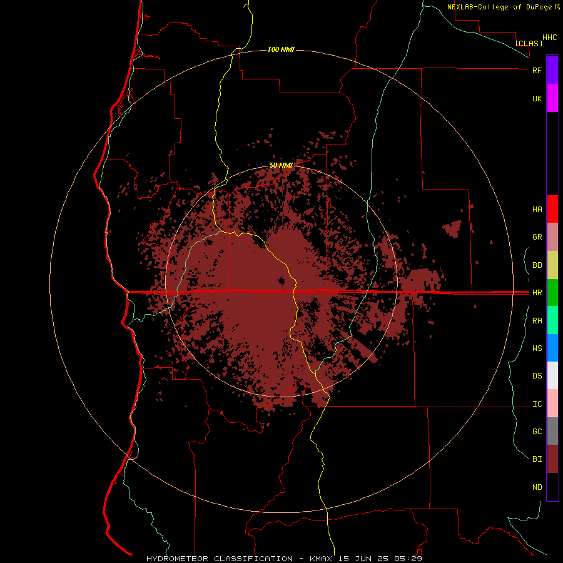The image size is (563, 563).
Task: Click the GR legend label
Action: click(x=537, y=237)
